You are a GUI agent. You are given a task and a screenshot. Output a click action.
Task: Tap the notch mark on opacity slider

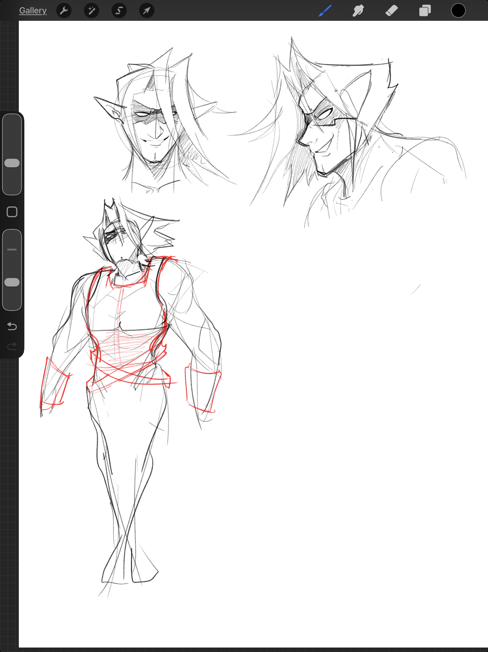point(12,250)
